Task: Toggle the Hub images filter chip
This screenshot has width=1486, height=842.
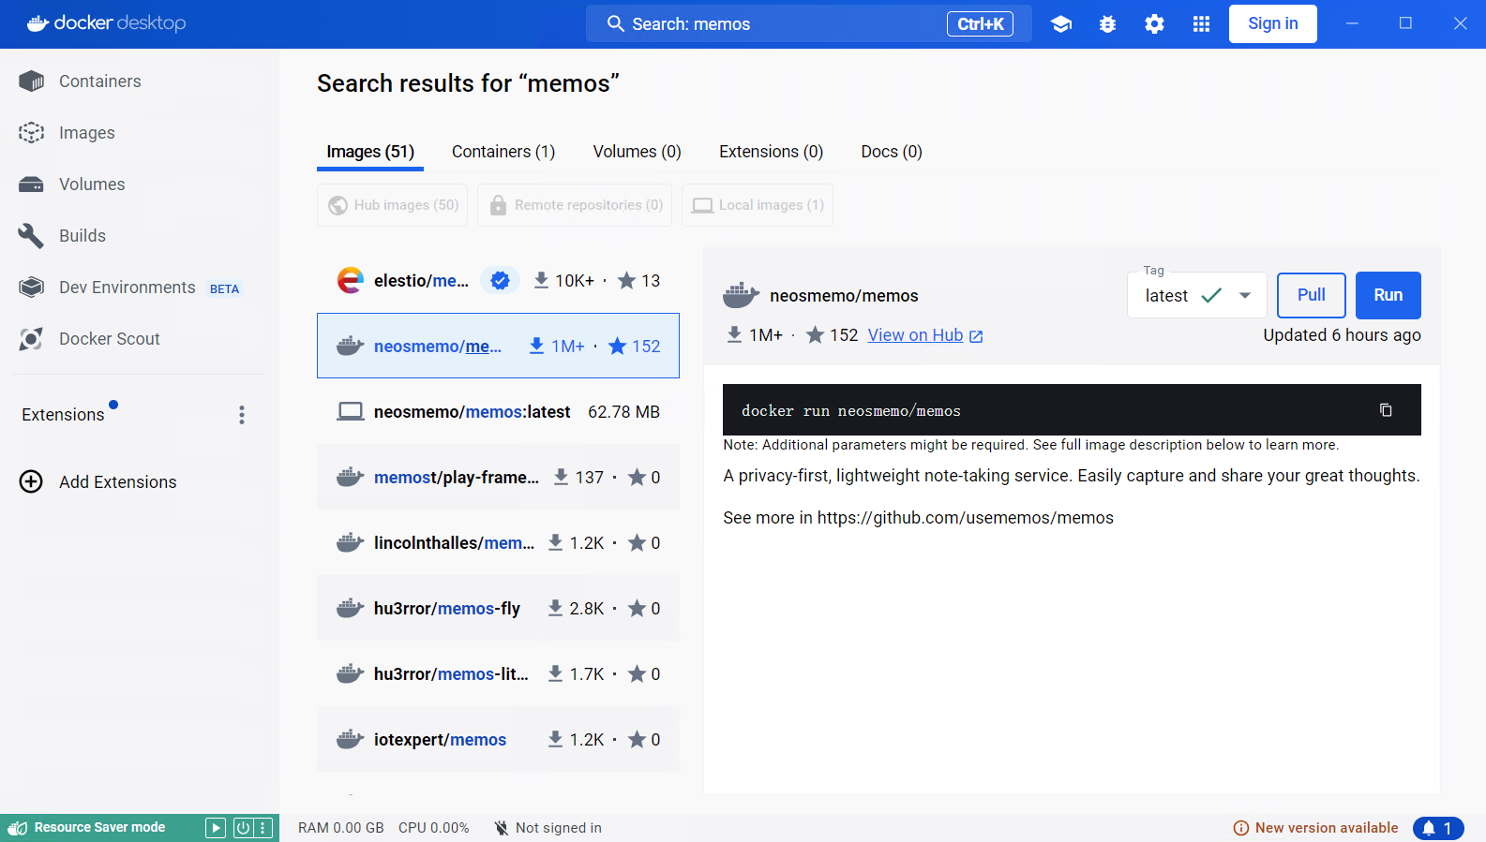Action: pyautogui.click(x=394, y=205)
